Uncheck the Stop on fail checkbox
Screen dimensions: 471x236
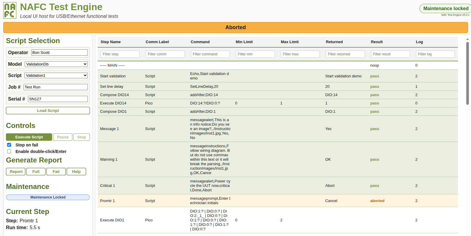[x=9, y=145]
